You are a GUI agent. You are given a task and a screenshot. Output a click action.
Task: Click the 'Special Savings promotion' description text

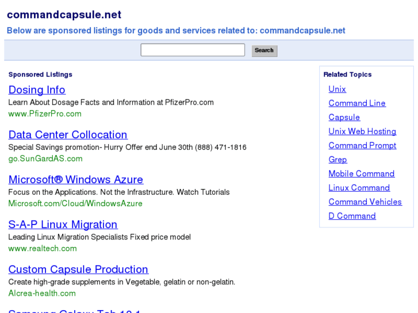[128, 147]
